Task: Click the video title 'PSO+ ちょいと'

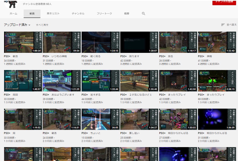Action: point(91,133)
